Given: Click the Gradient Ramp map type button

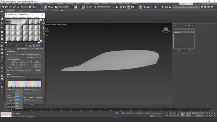Looking at the screenshot, I should click(39, 49).
